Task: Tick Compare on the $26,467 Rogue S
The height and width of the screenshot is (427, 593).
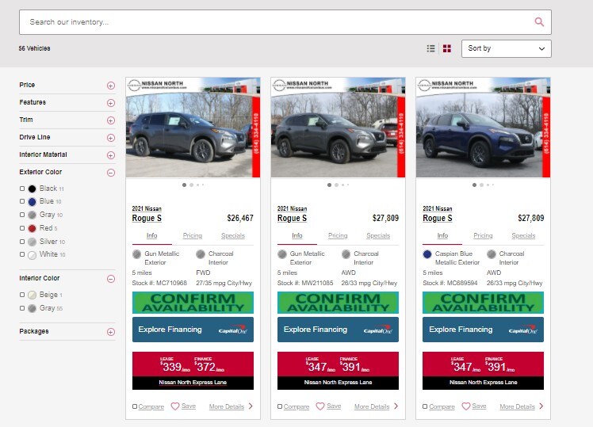Action: (x=135, y=406)
